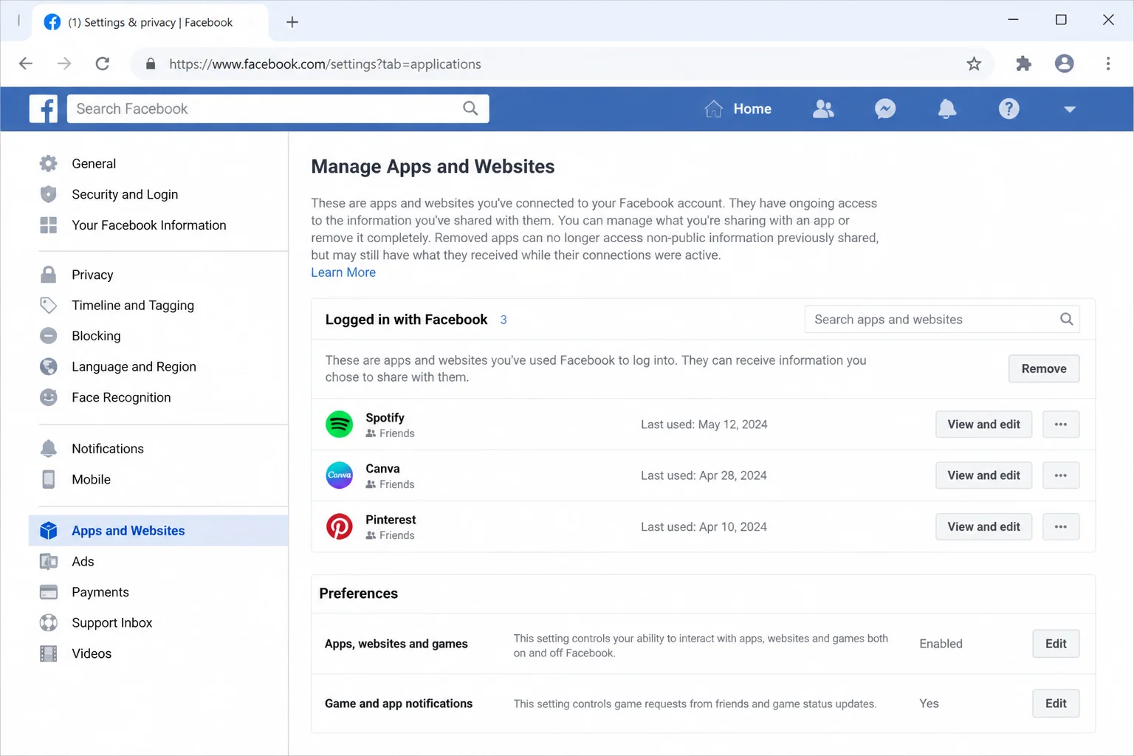Select the Settings & privacy browser tab
Viewport: 1134px width, 756px height.
[149, 22]
